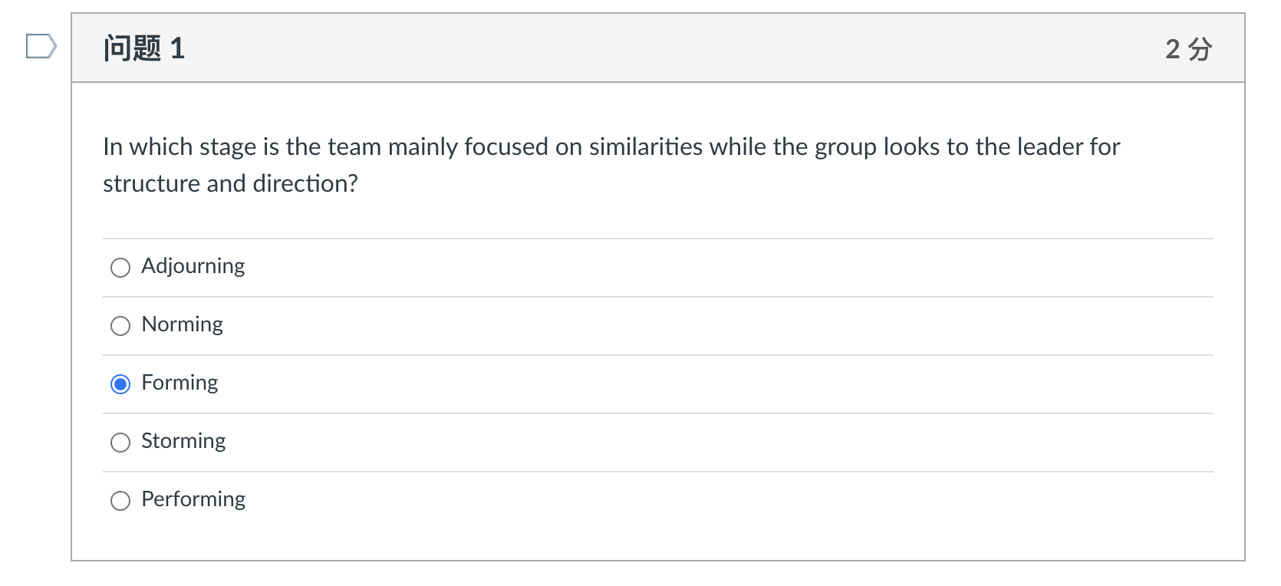The height and width of the screenshot is (586, 1281).
Task: Click the Adjourning answer label
Action: 193,266
